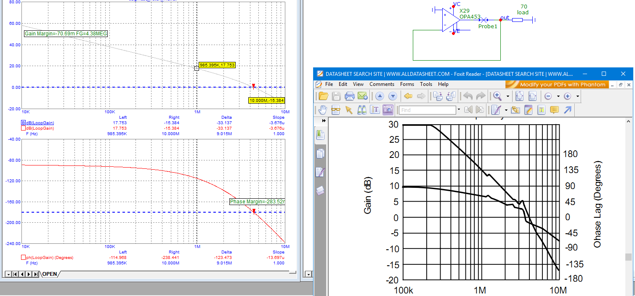Click the binoculars Search icon
Screen dimensions: 635x296
pos(361,110)
